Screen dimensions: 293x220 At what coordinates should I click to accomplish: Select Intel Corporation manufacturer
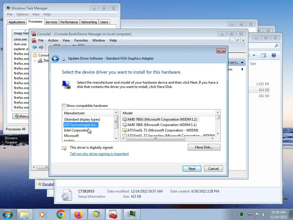[x=76, y=130]
